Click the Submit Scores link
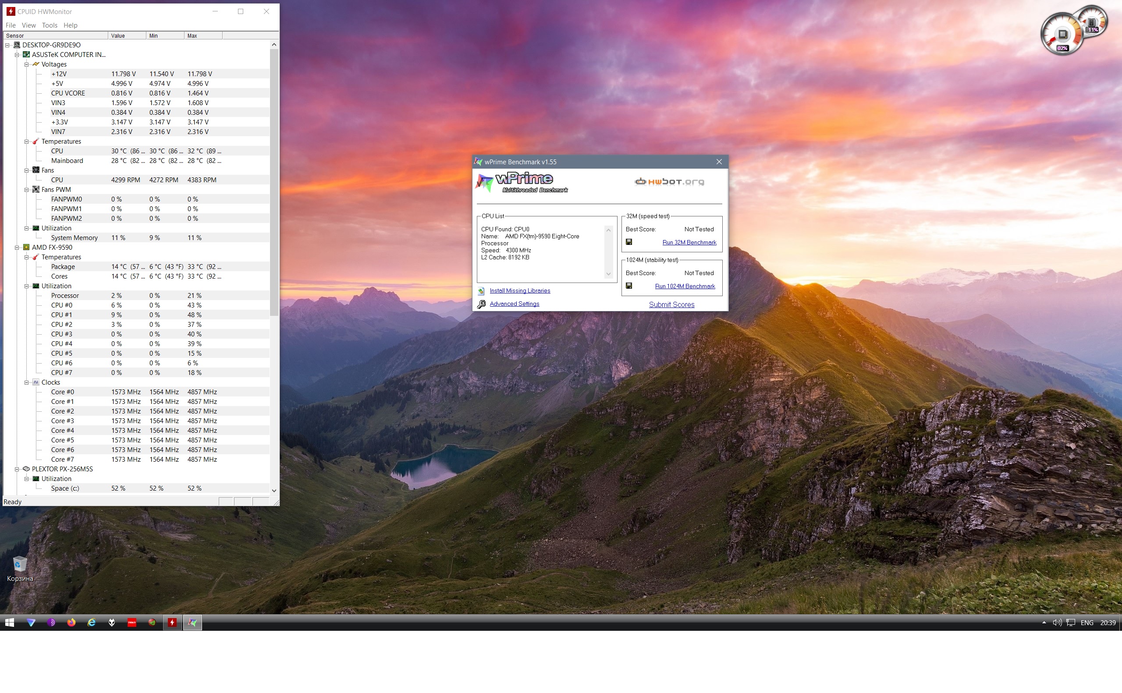 point(671,305)
